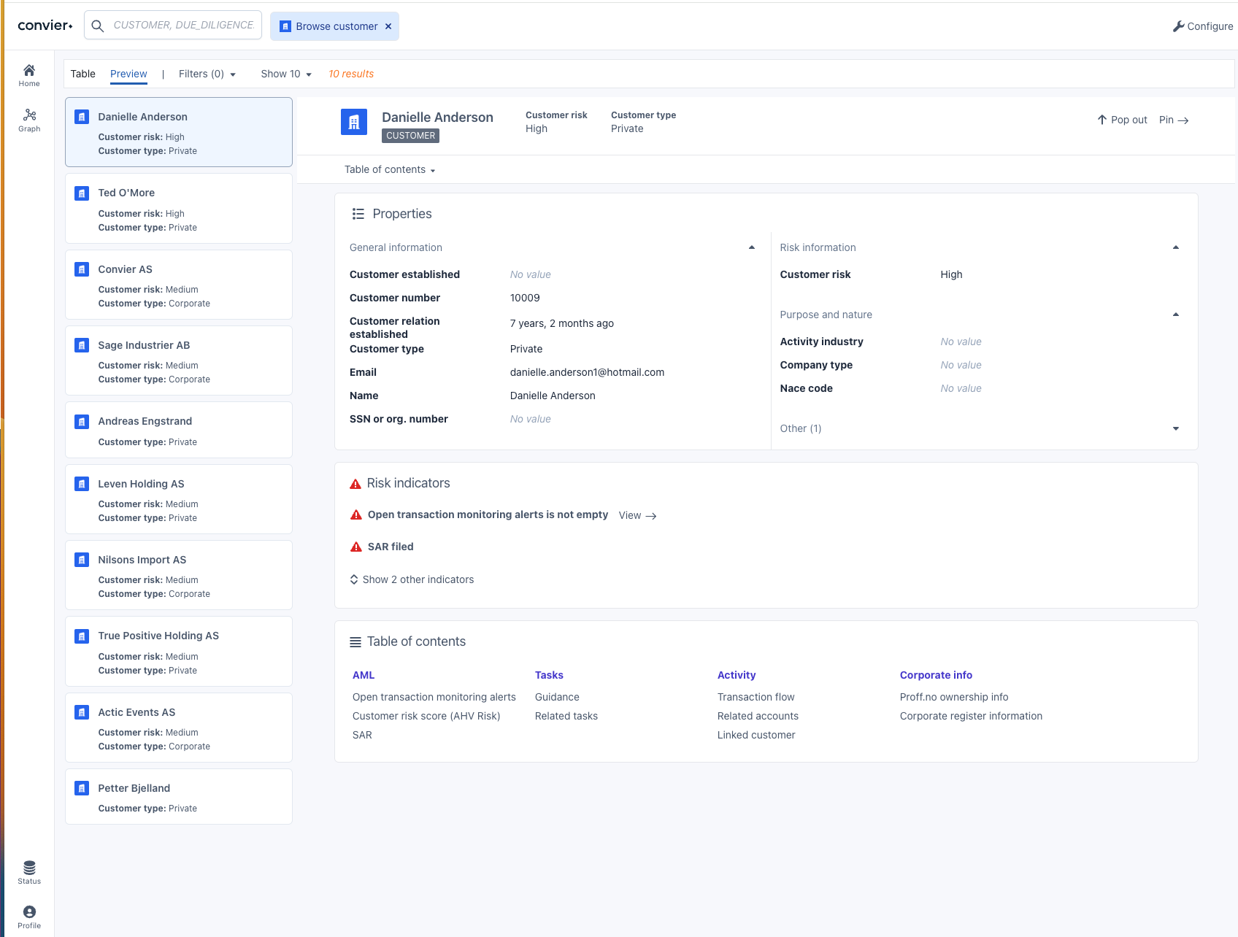Click the Activity heading link
Image resolution: width=1238 pixels, height=937 pixels.
[x=737, y=675]
